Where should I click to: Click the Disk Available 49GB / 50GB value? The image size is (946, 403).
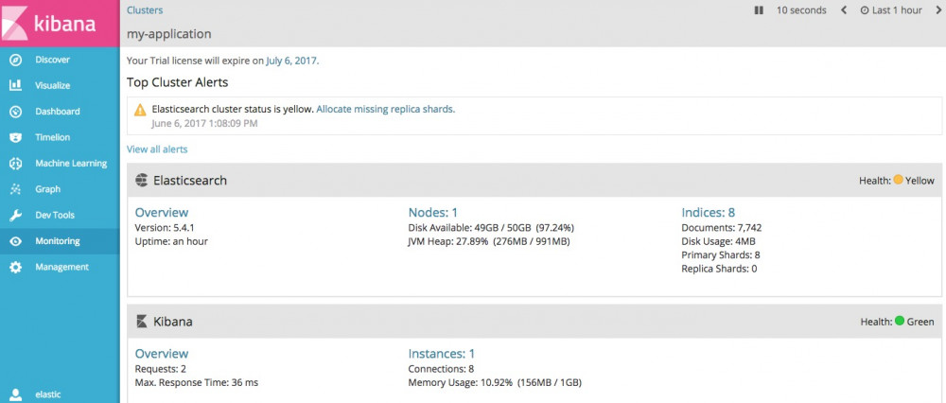tap(491, 228)
